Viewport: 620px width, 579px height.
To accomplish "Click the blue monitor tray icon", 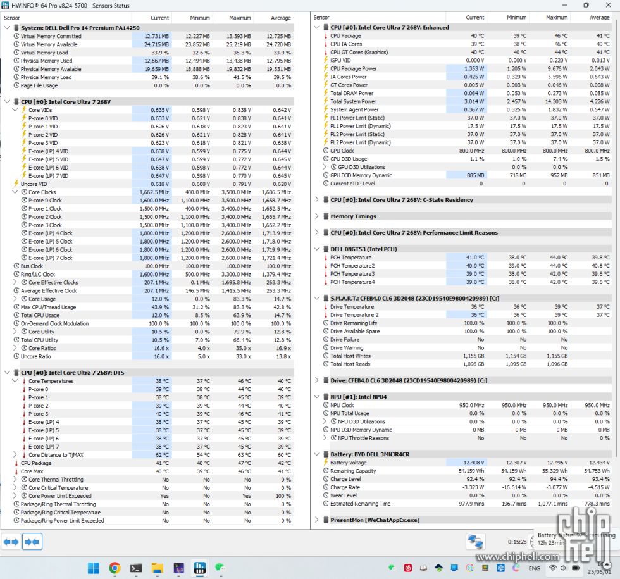I will coord(454,568).
